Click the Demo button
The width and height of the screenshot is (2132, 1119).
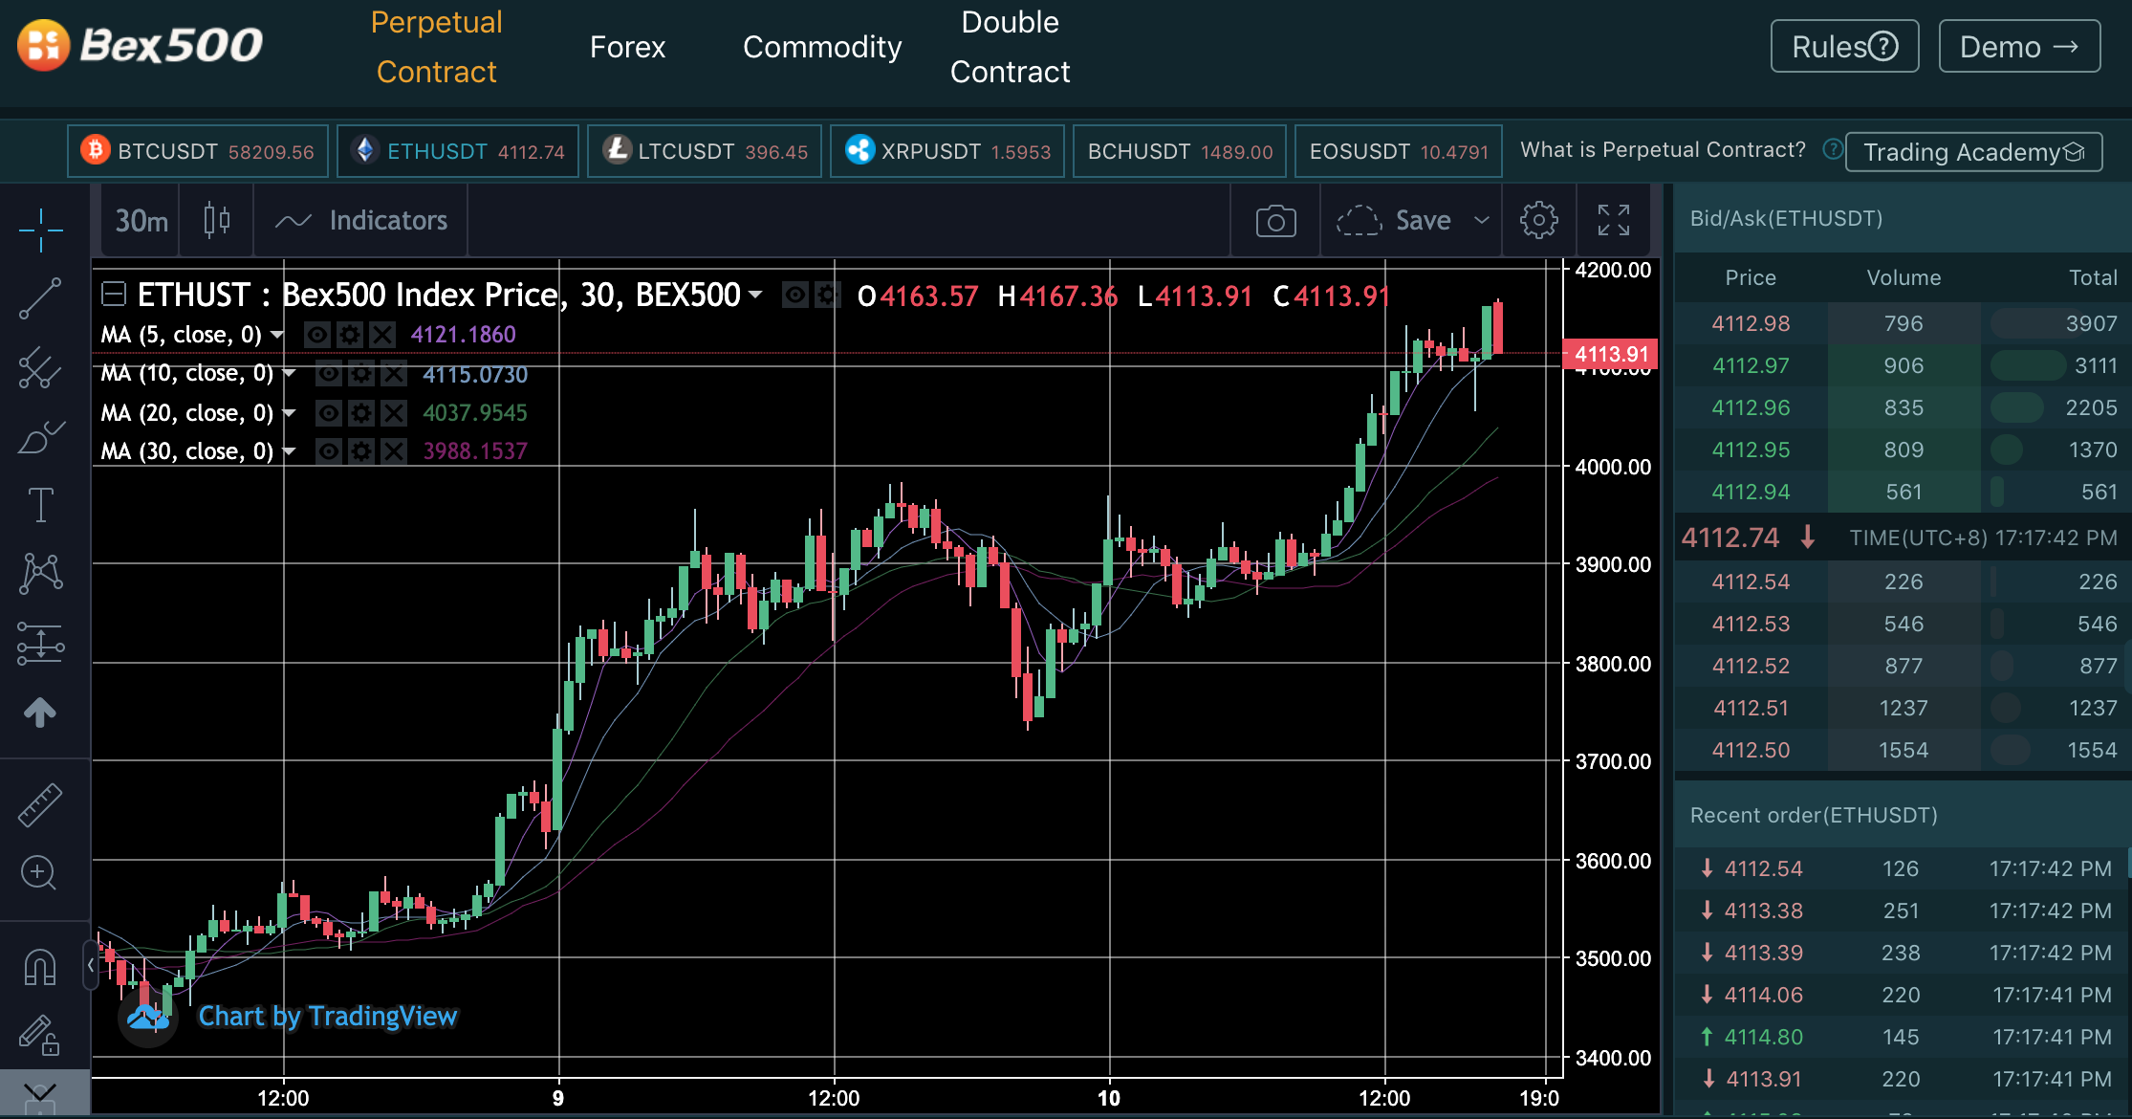pos(2019,46)
